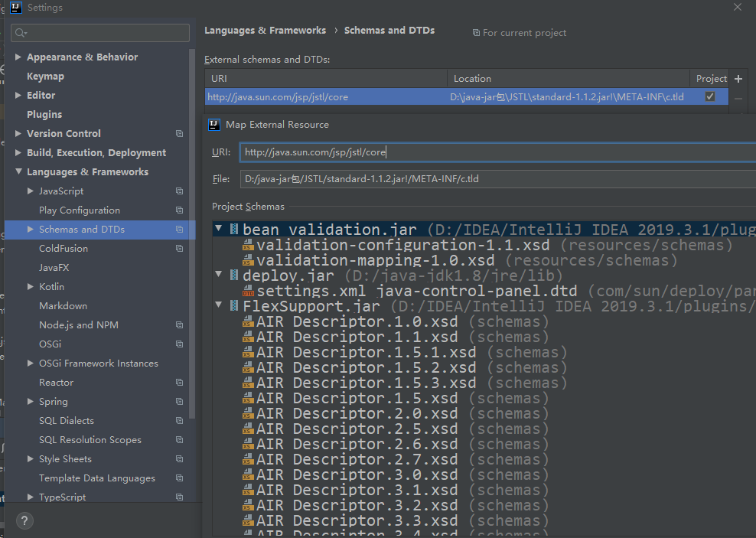The image size is (756, 538).
Task: Click the File path input field
Action: coord(497,179)
